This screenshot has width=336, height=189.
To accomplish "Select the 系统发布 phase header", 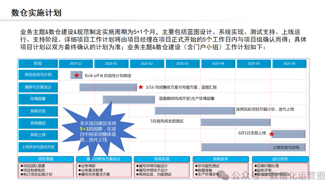I will 221,159.
